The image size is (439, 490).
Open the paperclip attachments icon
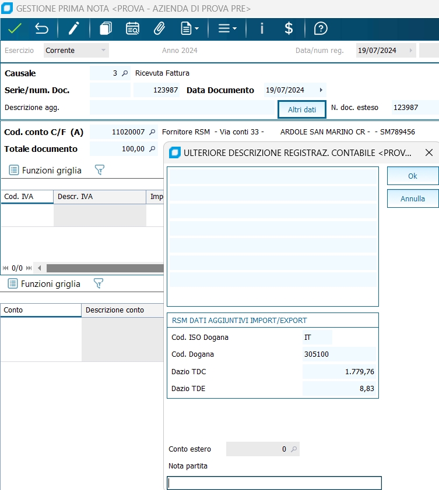point(159,28)
